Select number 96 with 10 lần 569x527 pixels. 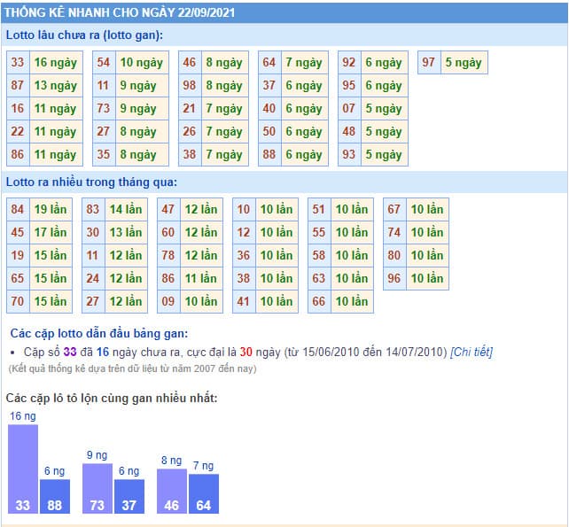coord(394,279)
